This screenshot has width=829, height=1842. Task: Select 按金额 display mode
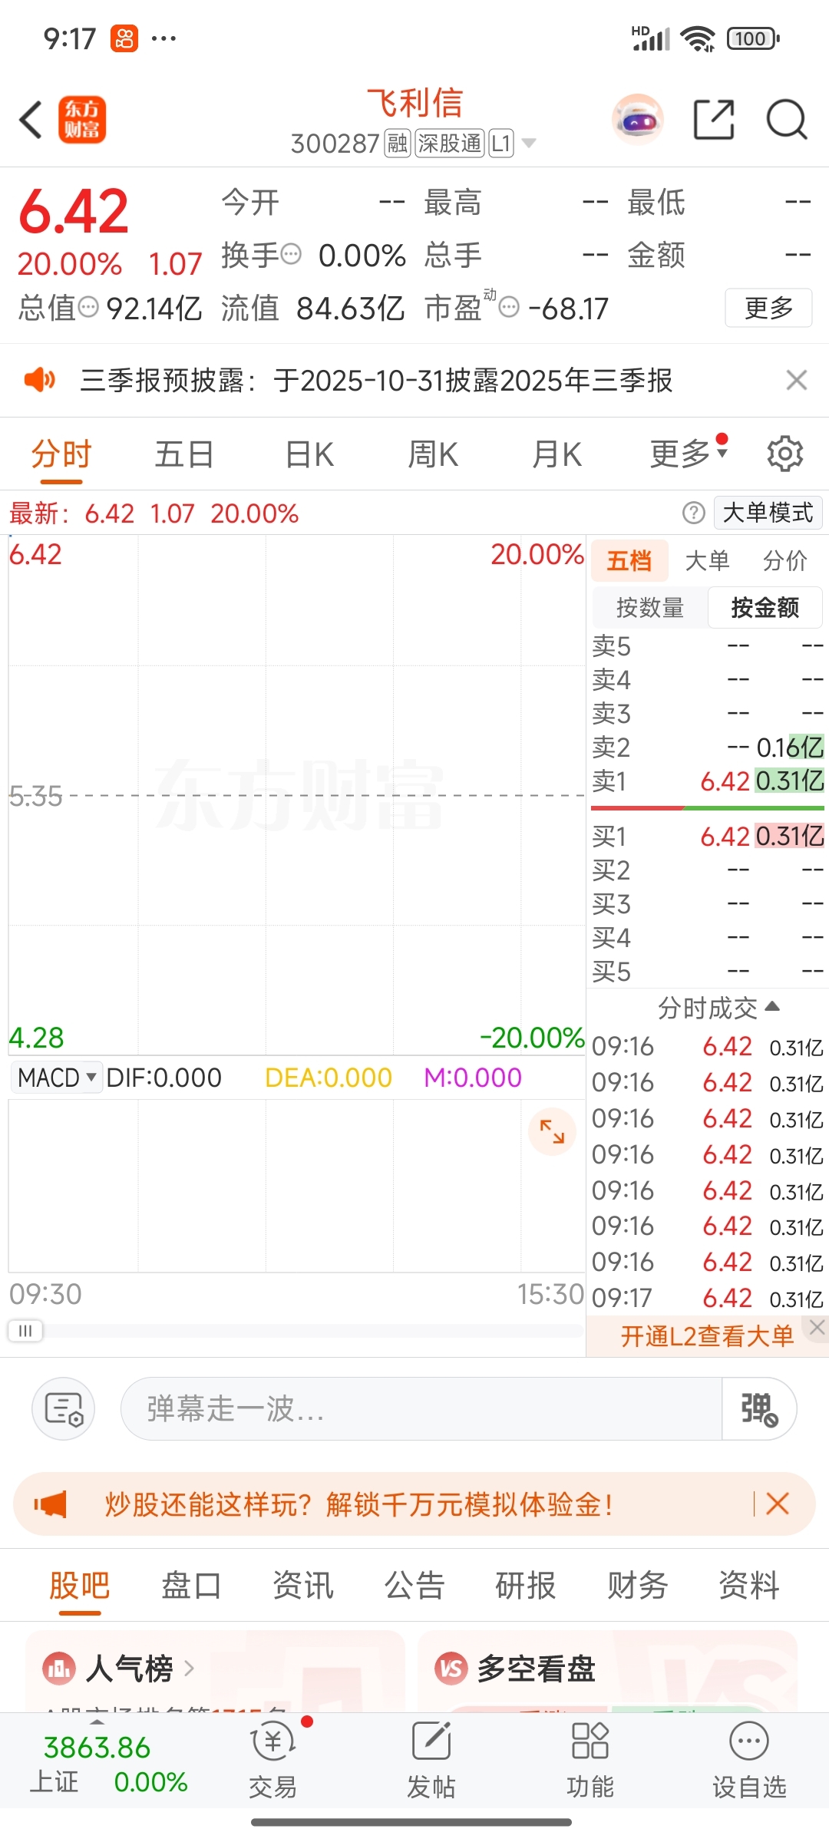coord(765,607)
